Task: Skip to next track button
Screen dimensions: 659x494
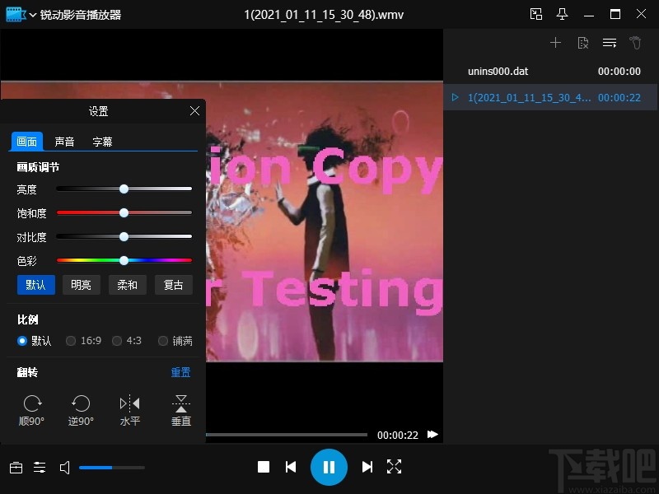Action: tap(367, 467)
